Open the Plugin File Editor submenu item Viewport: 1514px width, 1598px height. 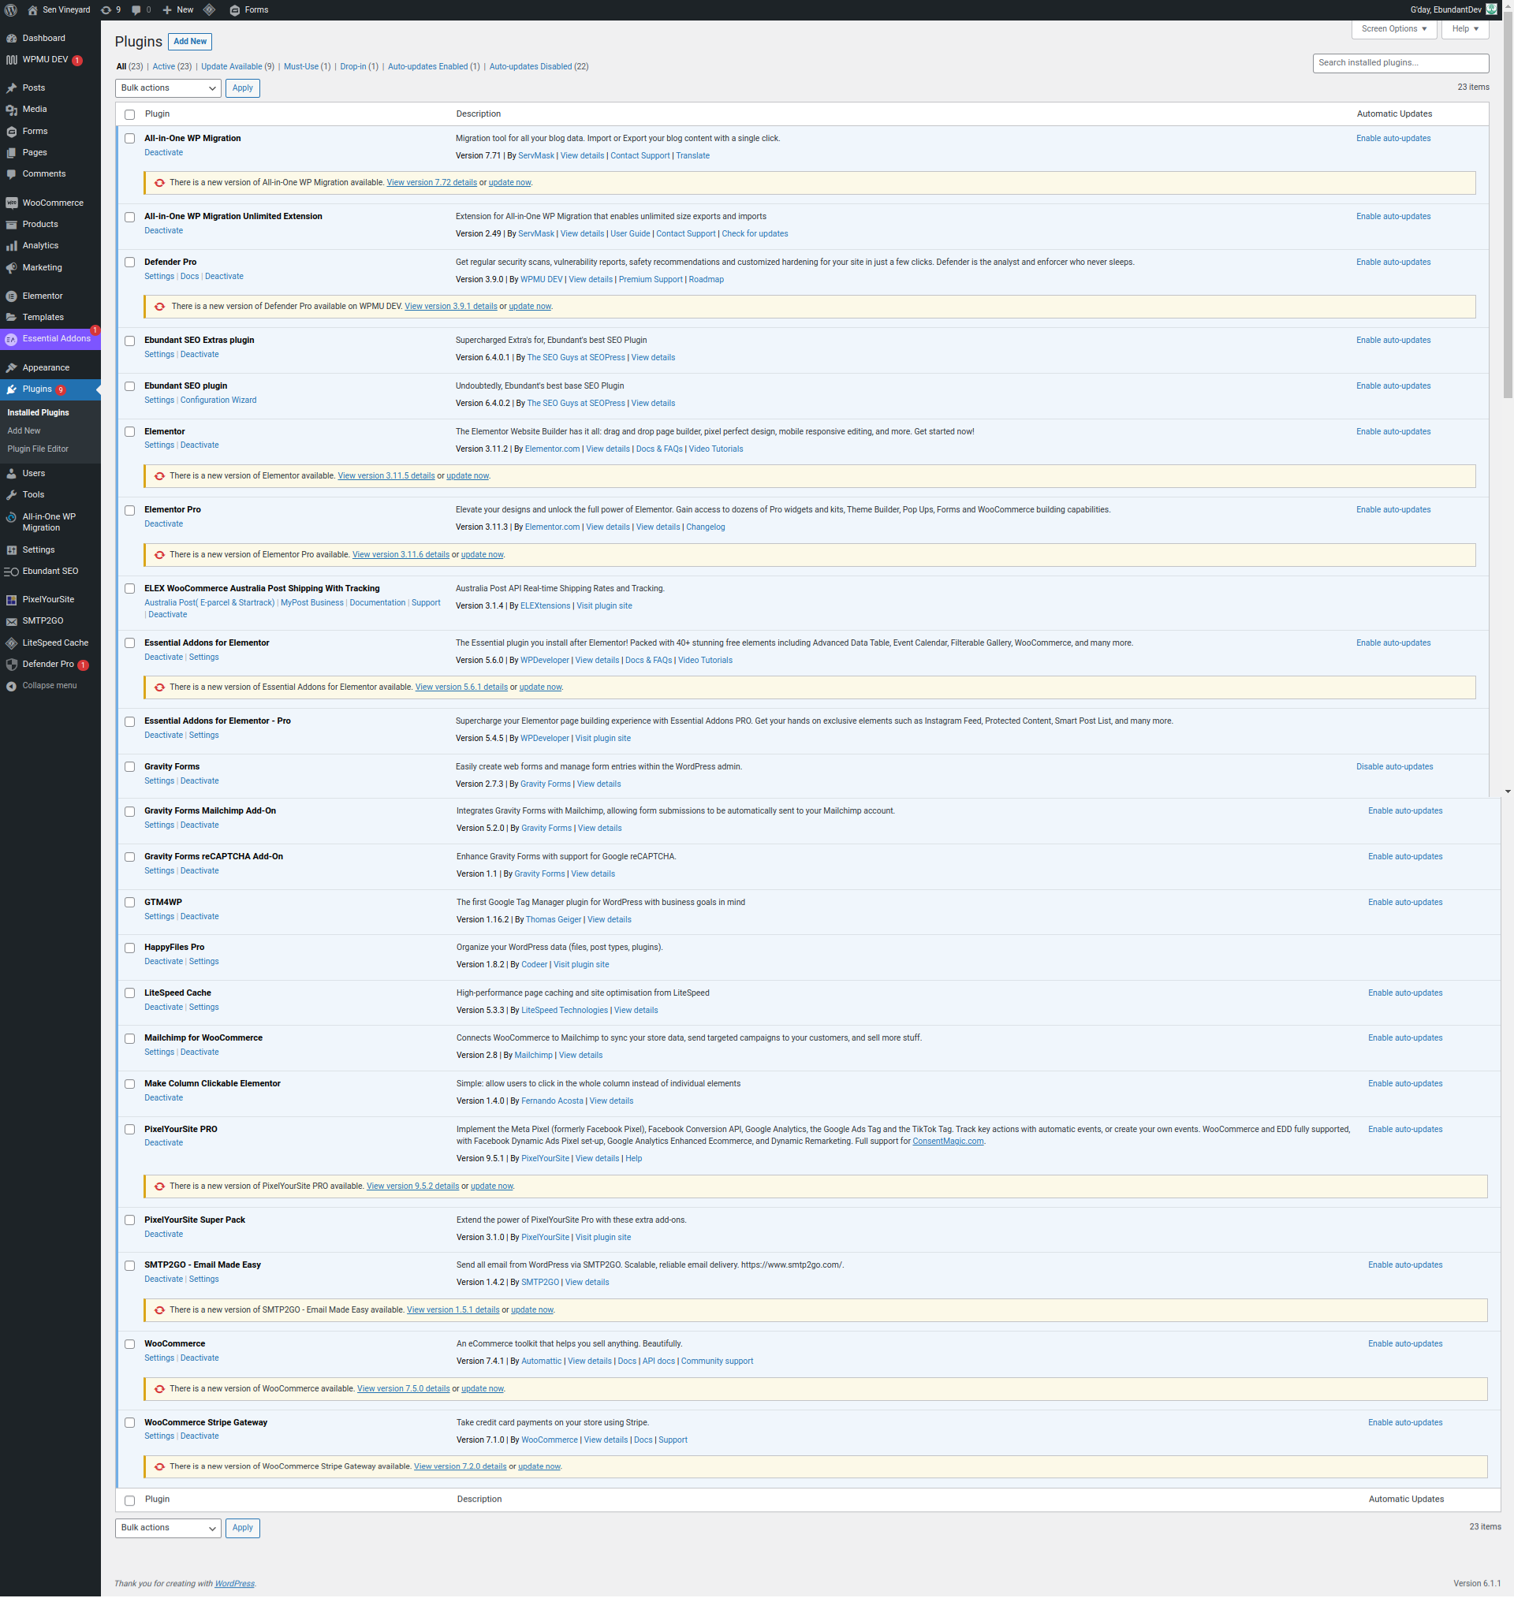38,449
